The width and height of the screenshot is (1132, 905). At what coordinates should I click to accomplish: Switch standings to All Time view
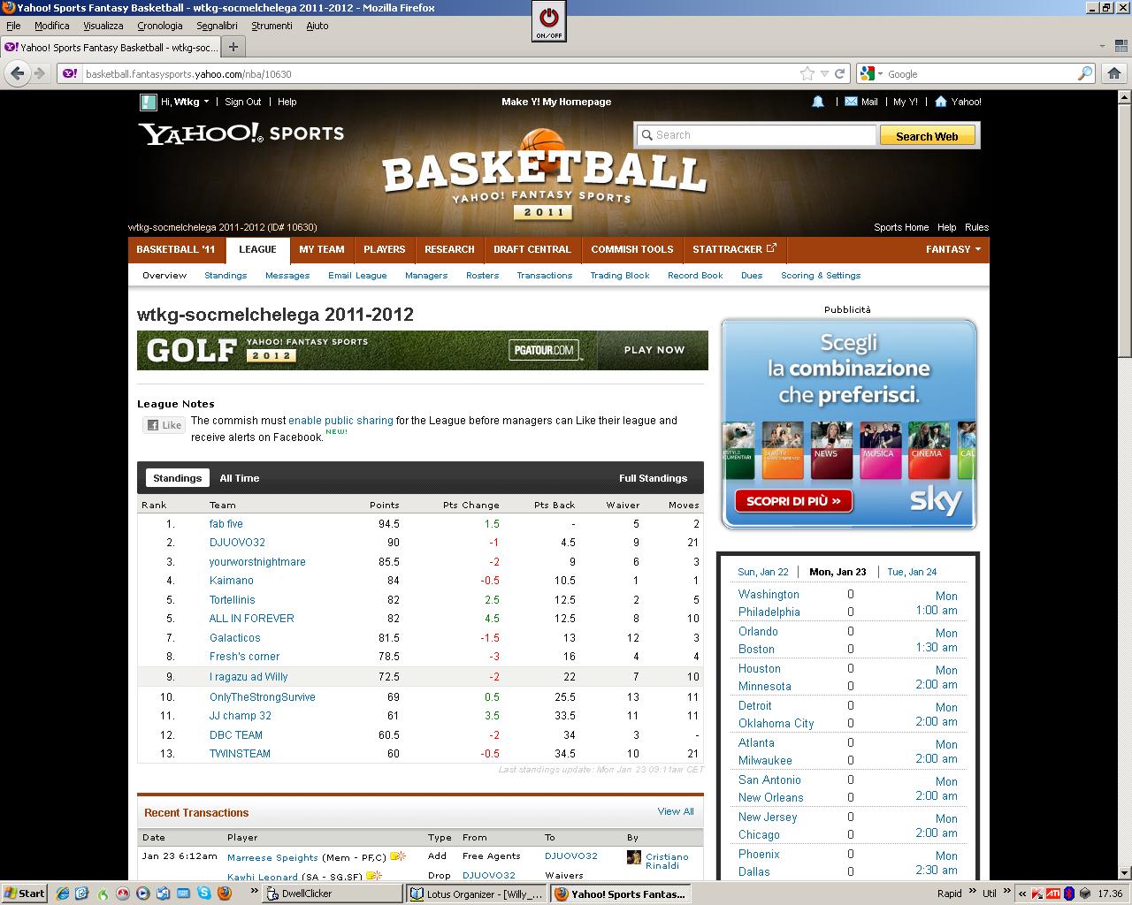[x=240, y=478]
